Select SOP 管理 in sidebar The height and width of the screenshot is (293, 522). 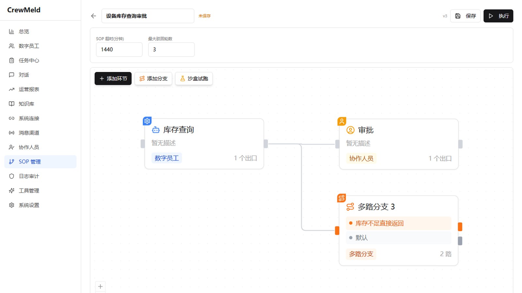(x=40, y=162)
